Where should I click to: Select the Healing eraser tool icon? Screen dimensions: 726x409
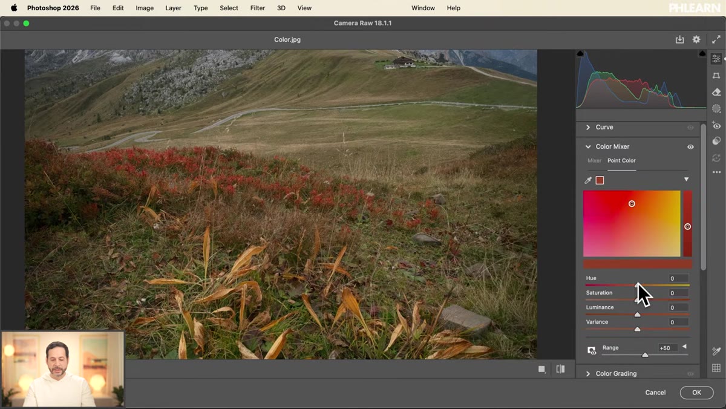(716, 92)
